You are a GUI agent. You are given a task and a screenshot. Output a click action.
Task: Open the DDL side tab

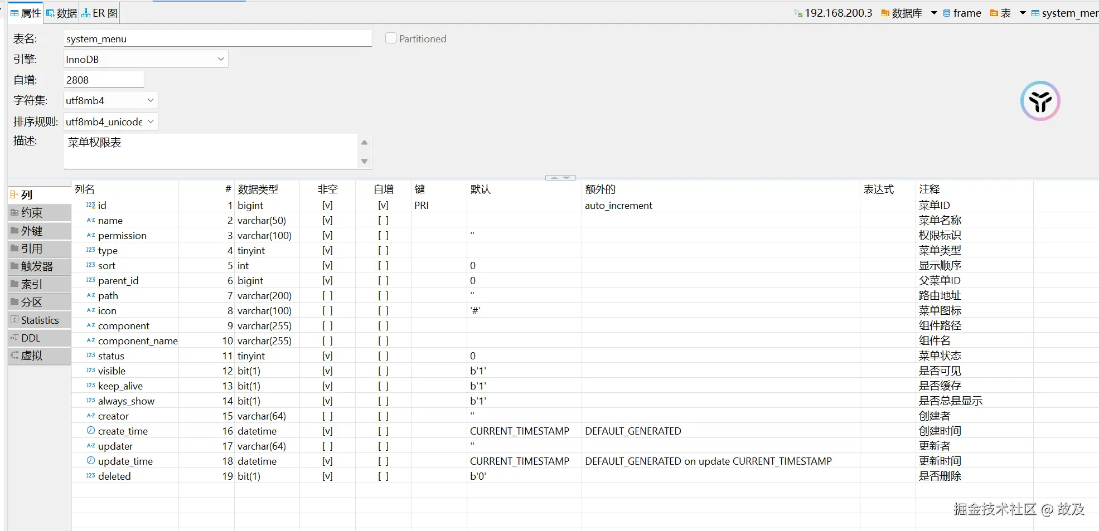[39, 338]
